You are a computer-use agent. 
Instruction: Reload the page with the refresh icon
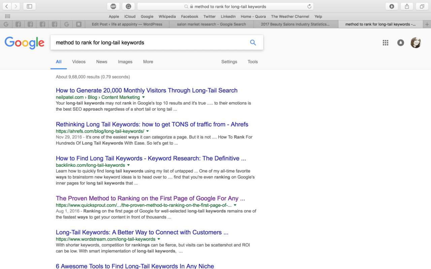(309, 6)
